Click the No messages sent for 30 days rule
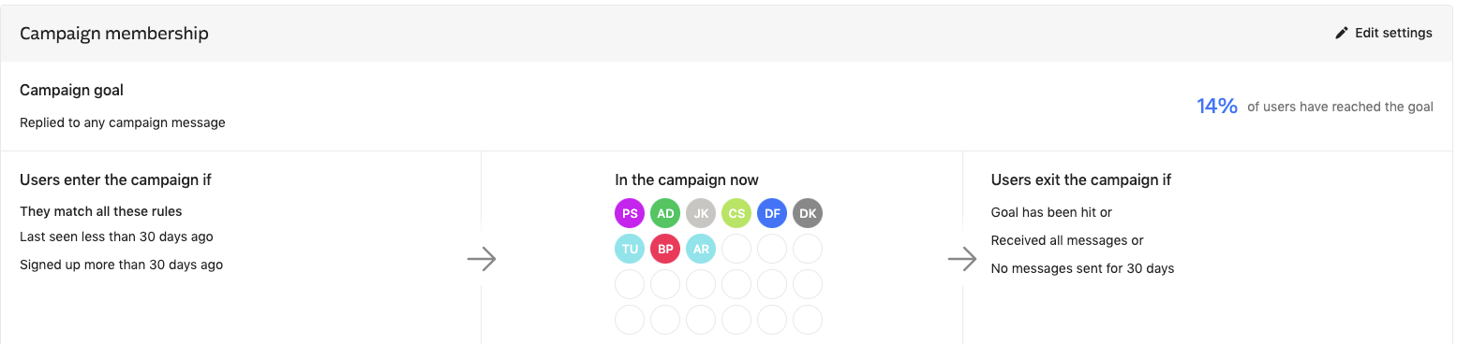Image resolution: width=1457 pixels, height=344 pixels. point(1082,268)
